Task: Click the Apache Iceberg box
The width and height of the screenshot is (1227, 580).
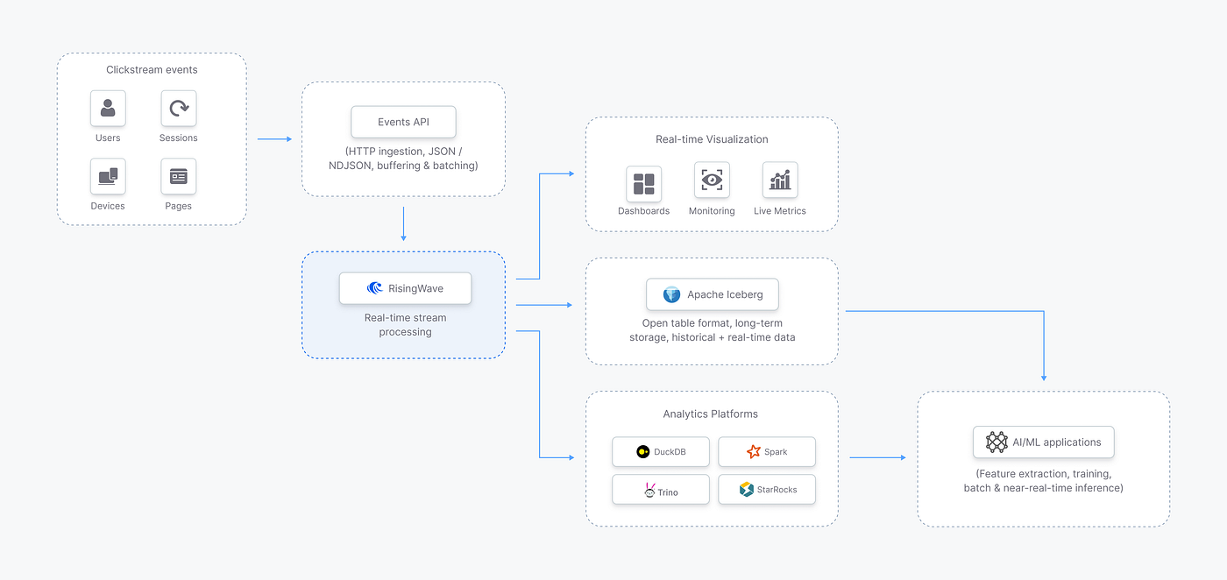Action: click(x=712, y=294)
